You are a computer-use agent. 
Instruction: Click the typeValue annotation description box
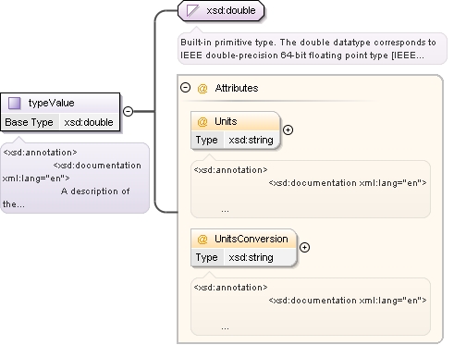pos(75,178)
